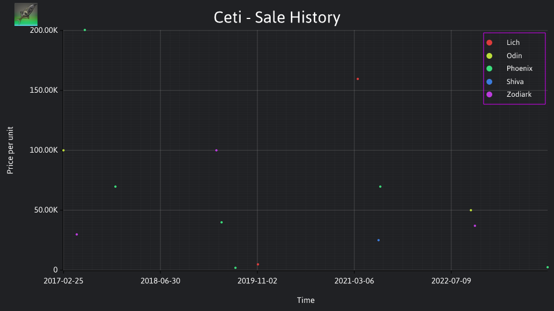554x311 pixels.
Task: Select the Zodiark point at 100.00K
Action: (216, 150)
